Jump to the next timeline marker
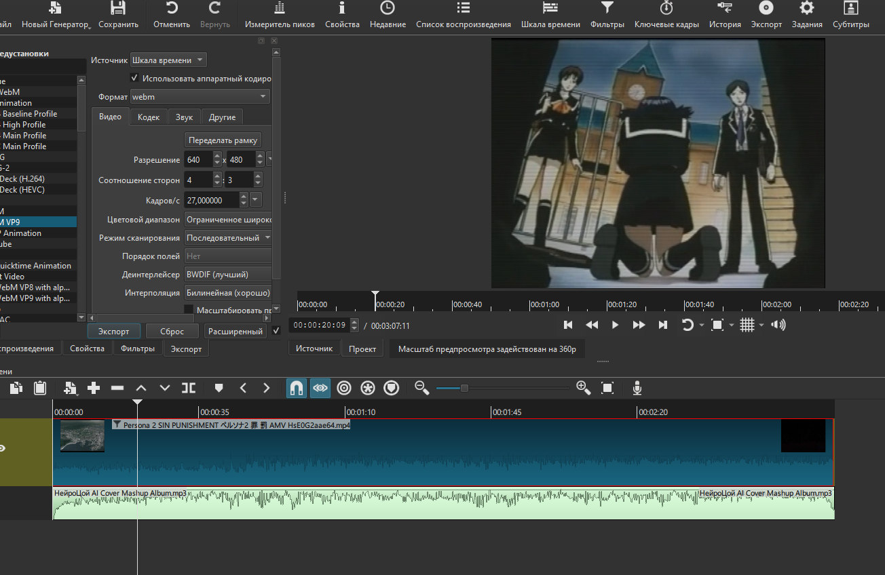 (x=267, y=388)
